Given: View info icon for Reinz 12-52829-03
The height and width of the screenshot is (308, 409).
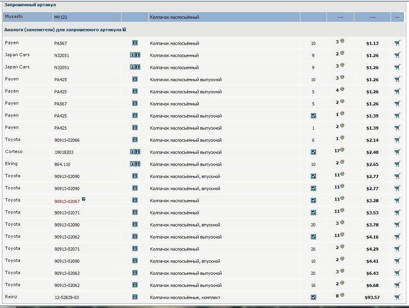Looking at the screenshot, I should coord(135,297).
